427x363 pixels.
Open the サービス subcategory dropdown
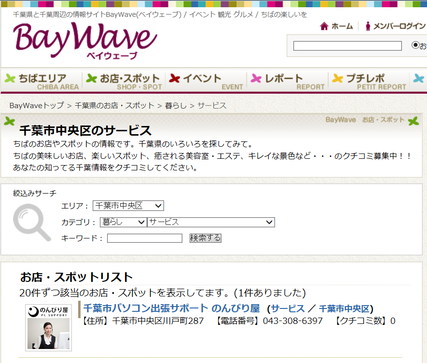click(x=211, y=222)
